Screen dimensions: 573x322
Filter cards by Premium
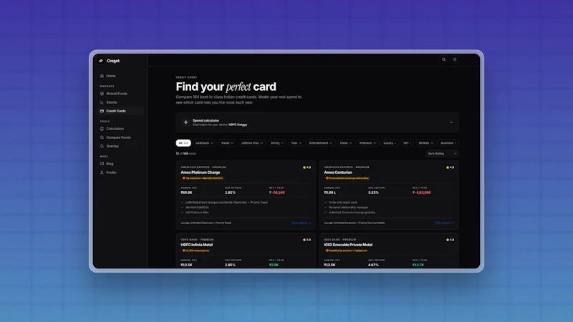[x=367, y=143]
